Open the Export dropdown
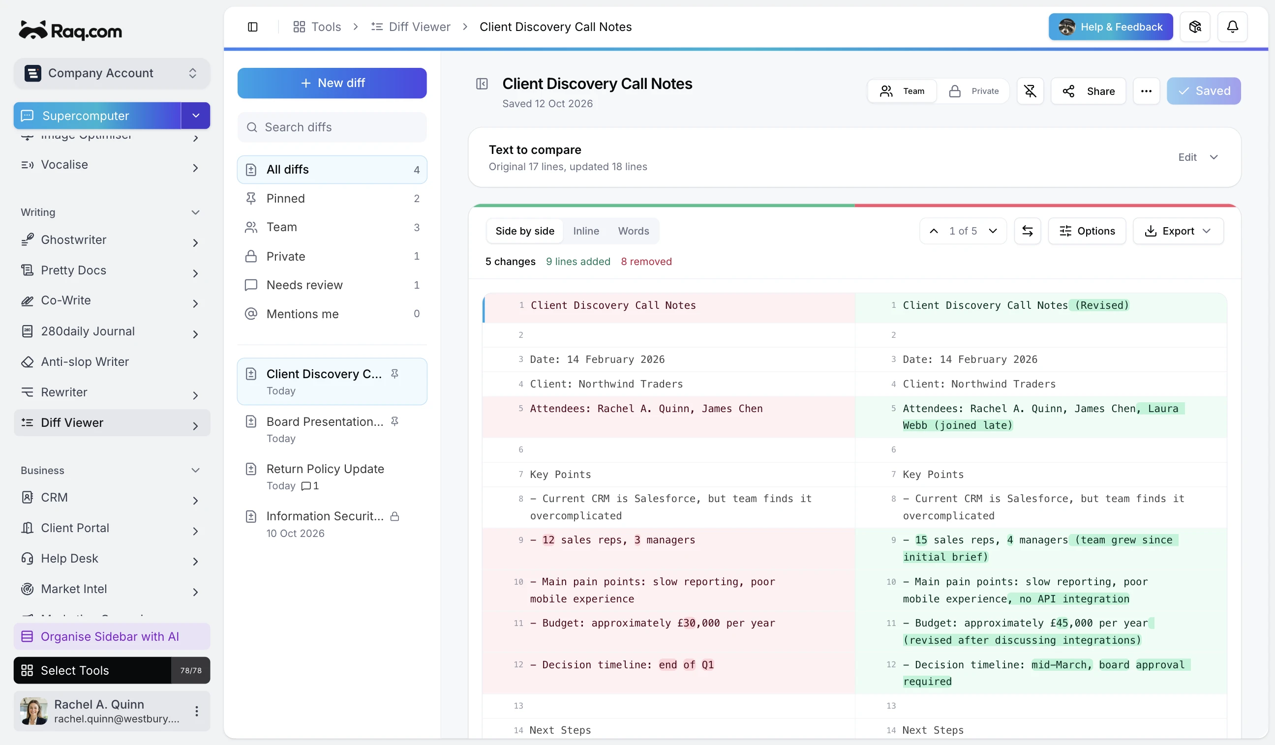 click(x=1177, y=231)
